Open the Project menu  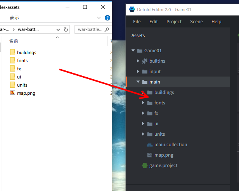(x=174, y=22)
